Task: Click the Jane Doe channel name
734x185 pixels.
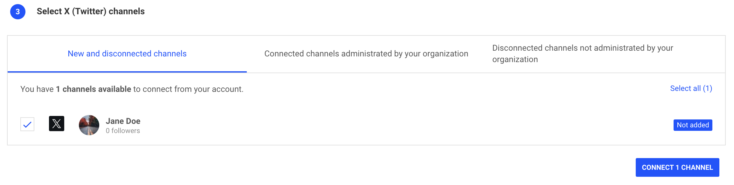Action: pos(123,121)
